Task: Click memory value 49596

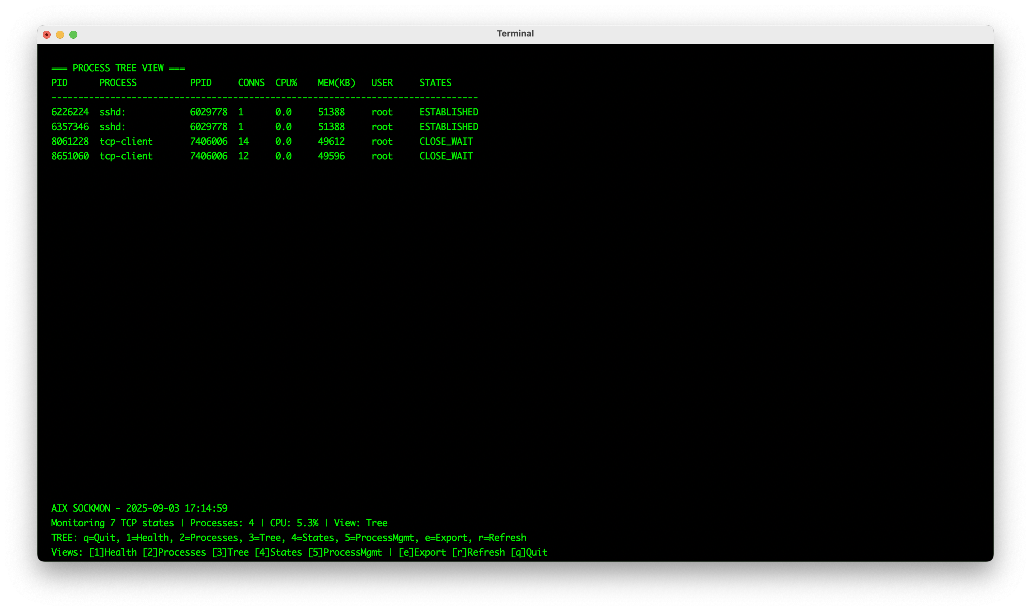Action: click(x=331, y=156)
